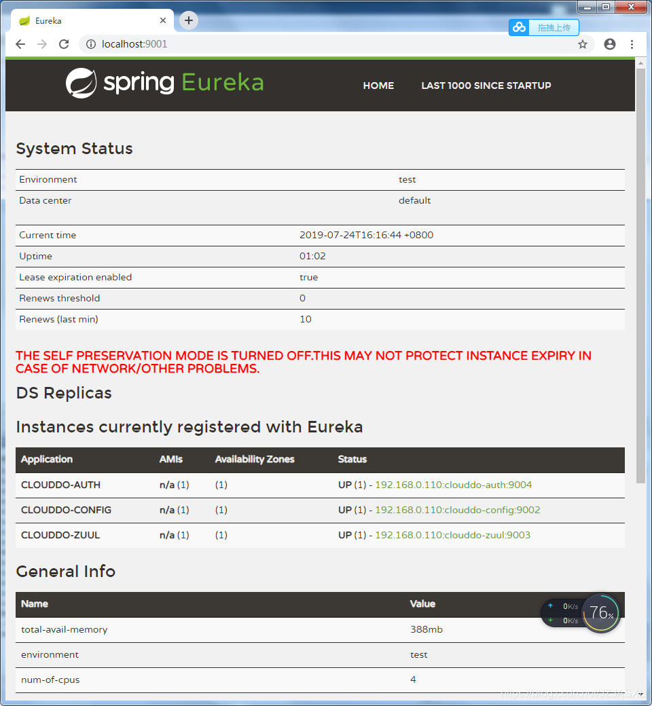Maximize the Chrome window

(606, 7)
